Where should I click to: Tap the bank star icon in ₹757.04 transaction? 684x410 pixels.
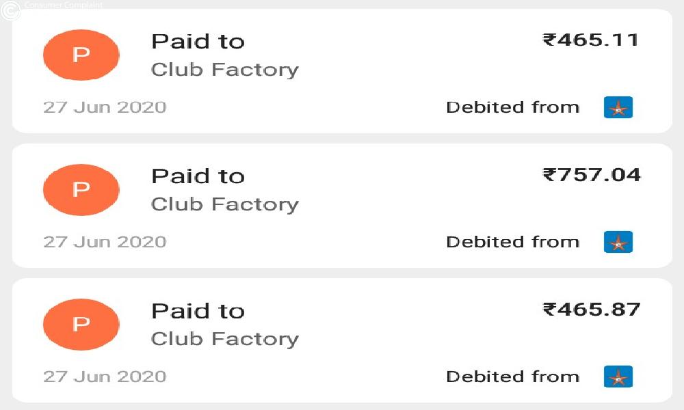pyautogui.click(x=618, y=242)
